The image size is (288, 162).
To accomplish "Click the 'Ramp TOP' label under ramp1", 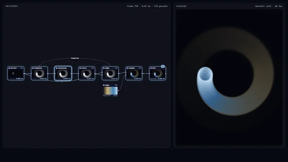I will click(107, 96).
